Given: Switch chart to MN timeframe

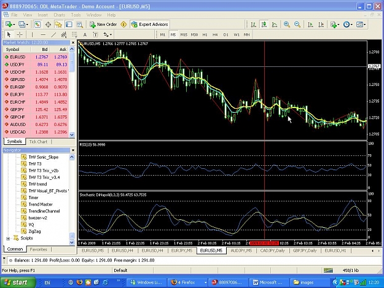Looking at the screenshot, I should click(x=246, y=35).
